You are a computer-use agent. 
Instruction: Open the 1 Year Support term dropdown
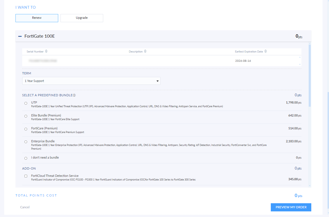click(x=91, y=81)
